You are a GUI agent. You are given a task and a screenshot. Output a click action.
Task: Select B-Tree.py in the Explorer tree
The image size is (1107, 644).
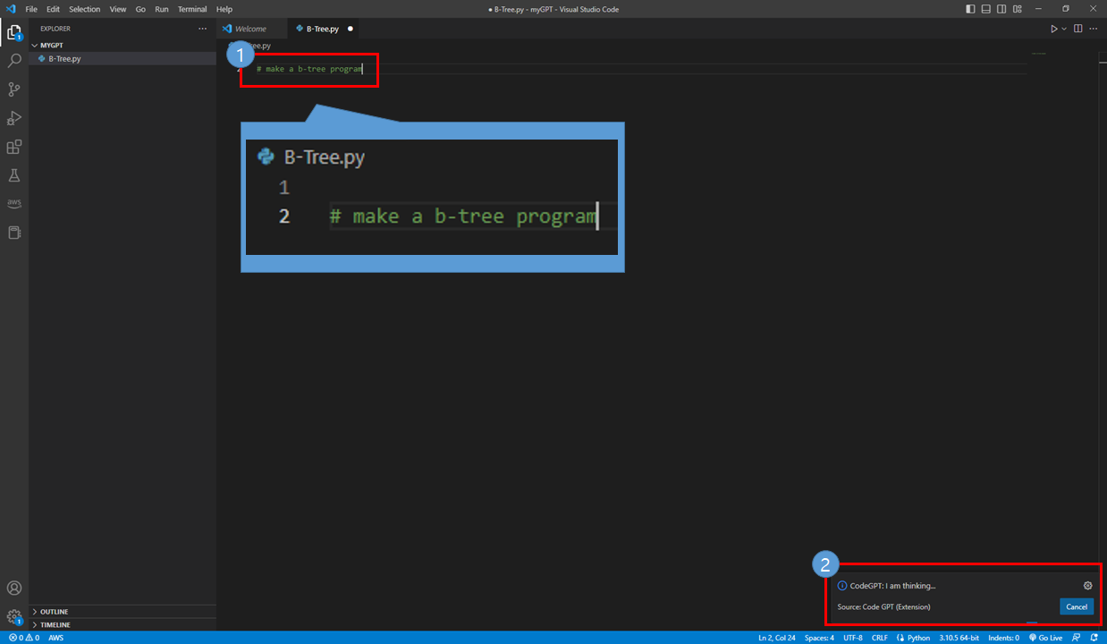[123, 59]
